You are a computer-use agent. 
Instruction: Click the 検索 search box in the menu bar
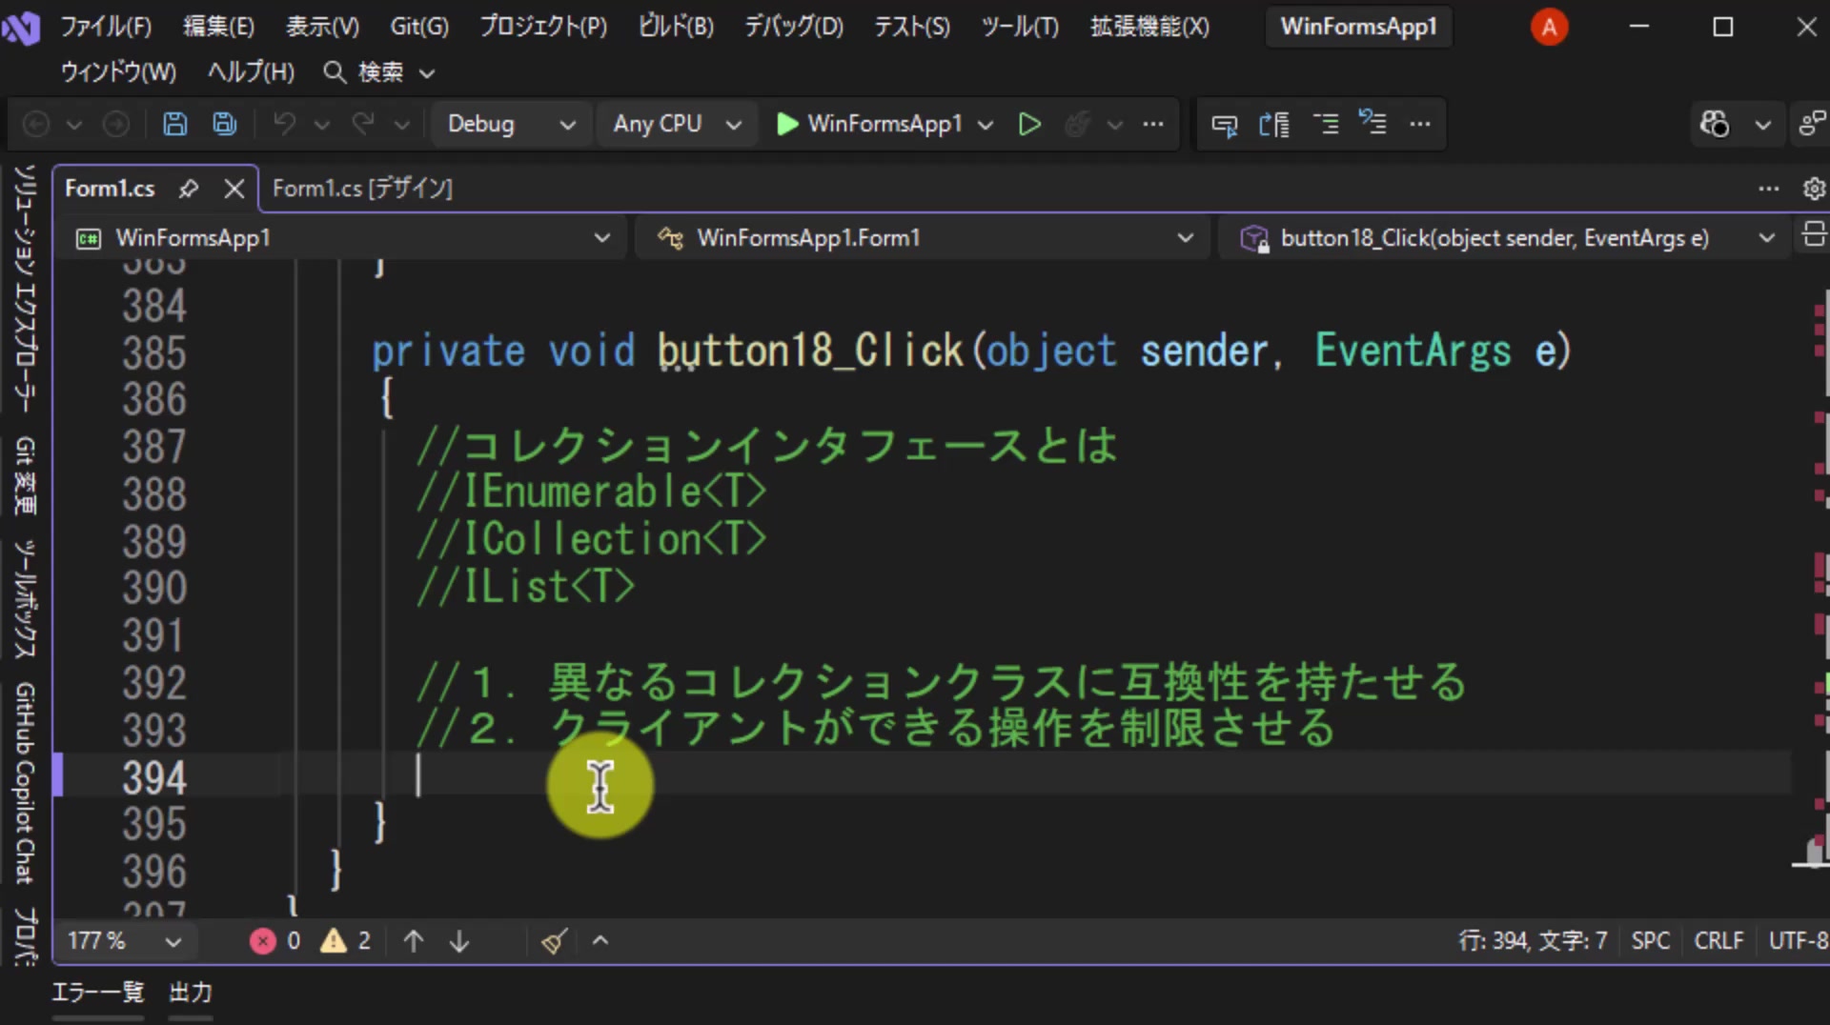(x=379, y=72)
